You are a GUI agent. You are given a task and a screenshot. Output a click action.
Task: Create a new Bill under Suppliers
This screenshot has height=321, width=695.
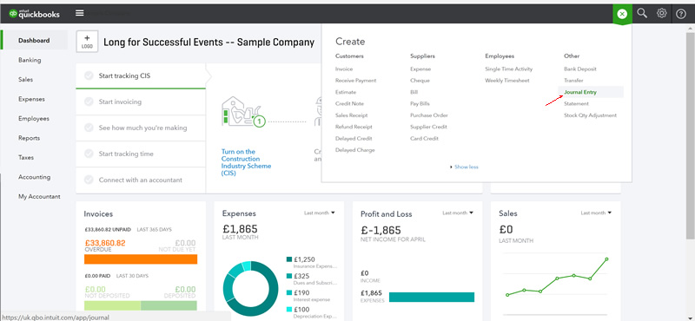414,92
